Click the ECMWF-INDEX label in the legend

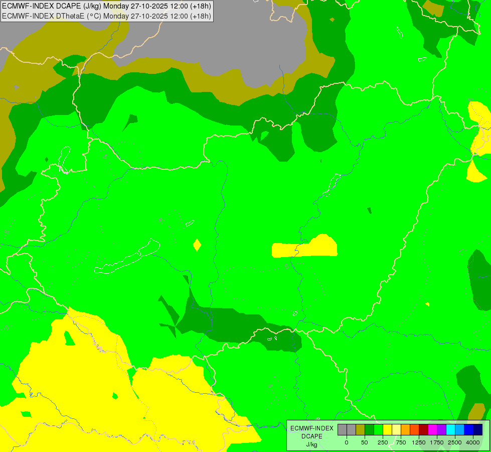coord(312,428)
